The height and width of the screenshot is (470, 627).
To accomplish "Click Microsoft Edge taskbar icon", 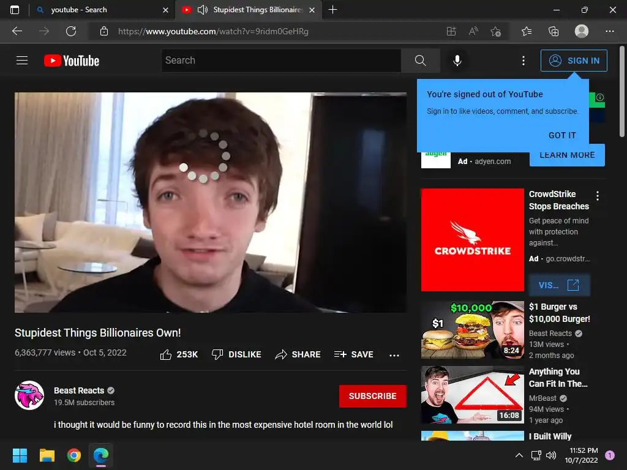I will click(101, 455).
